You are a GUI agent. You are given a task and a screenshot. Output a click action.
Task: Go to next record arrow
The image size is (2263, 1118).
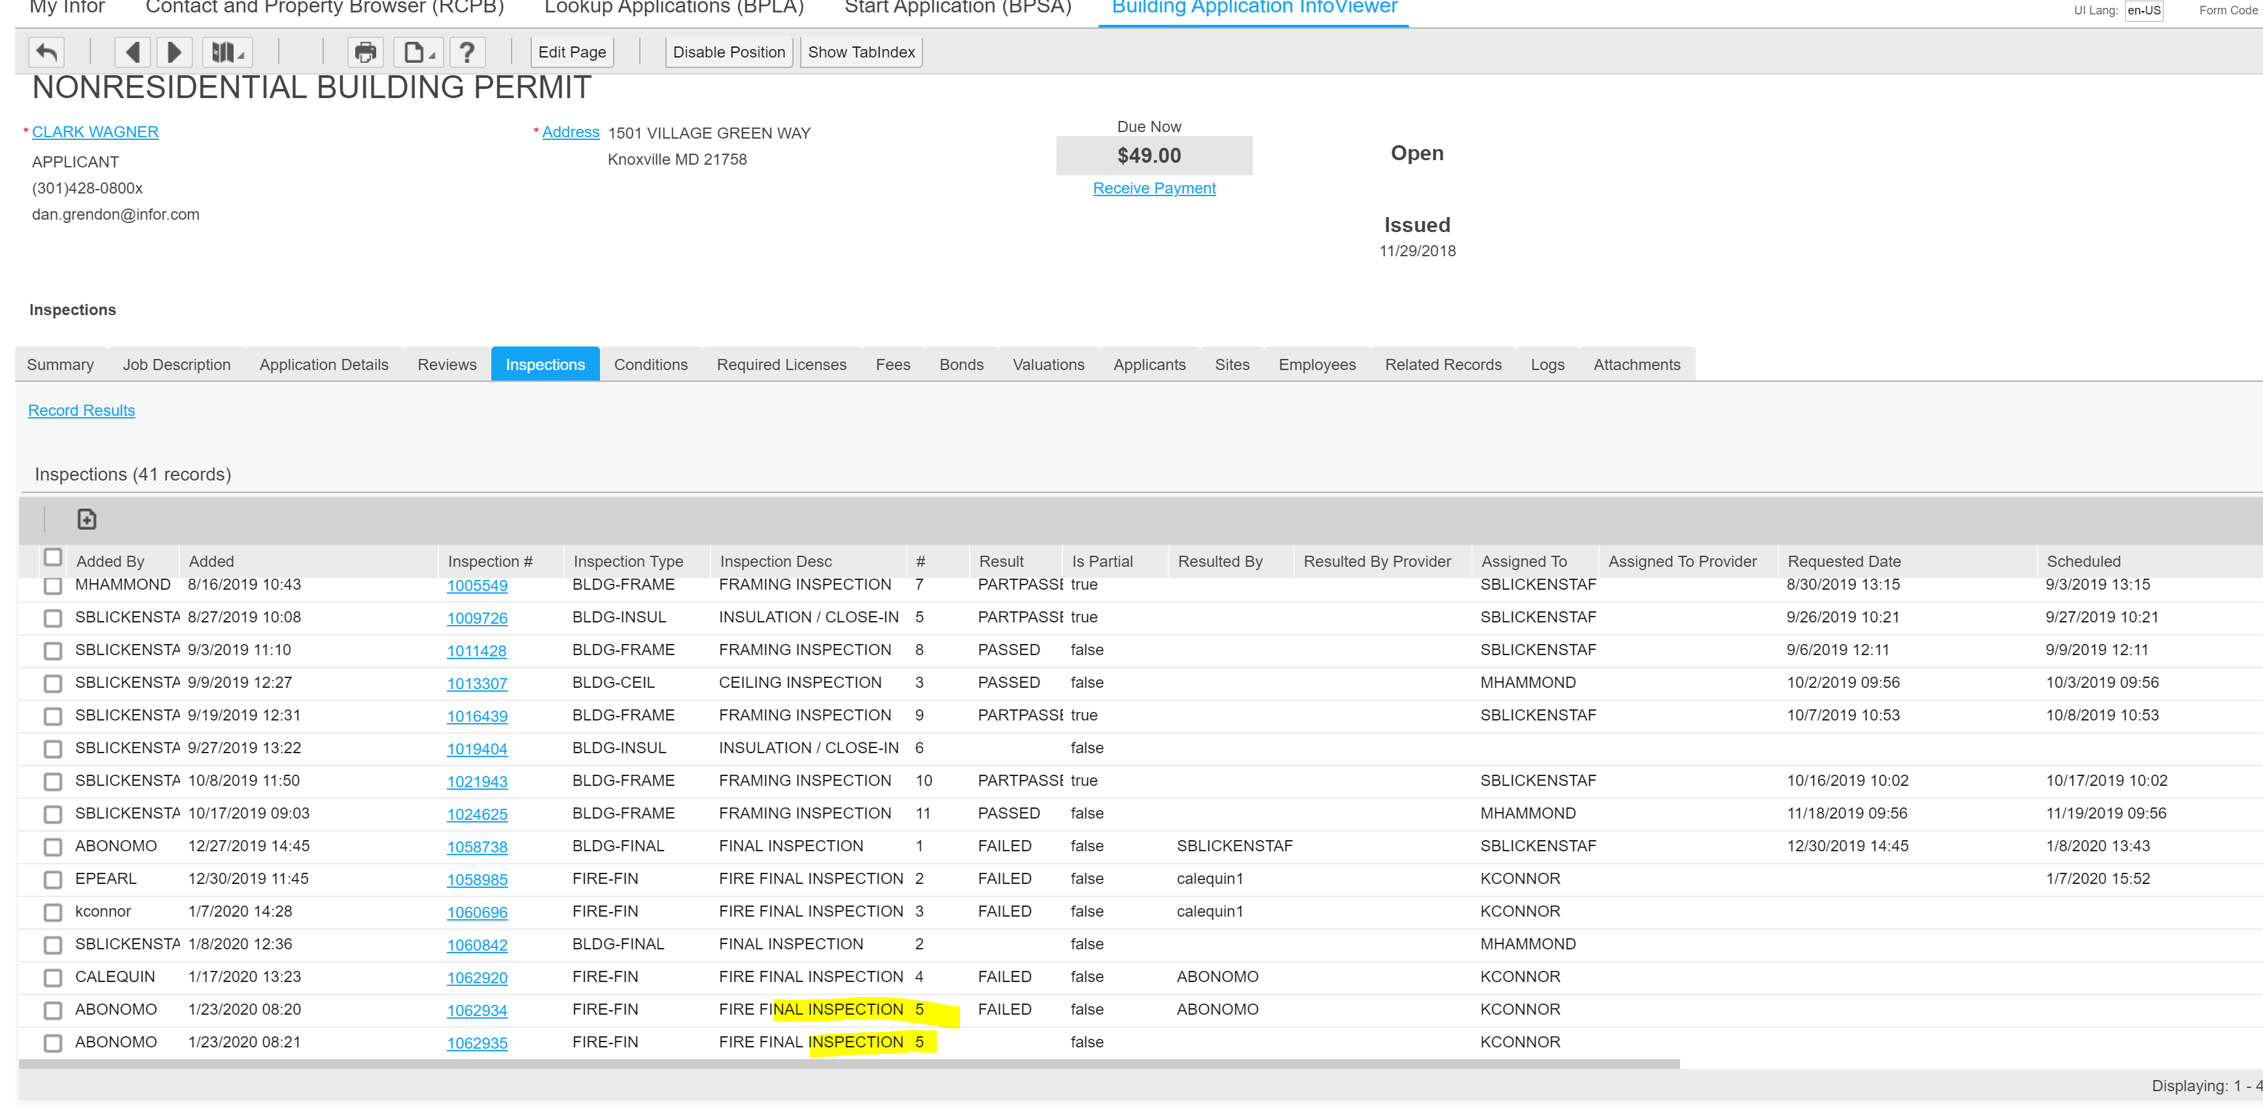click(x=174, y=53)
